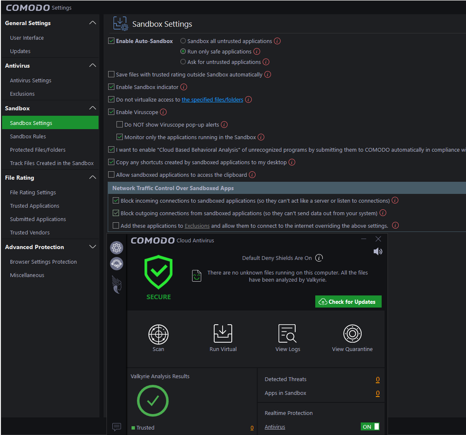Image resolution: width=466 pixels, height=435 pixels.
Task: Collapse the File Rating section
Action: click(93, 178)
